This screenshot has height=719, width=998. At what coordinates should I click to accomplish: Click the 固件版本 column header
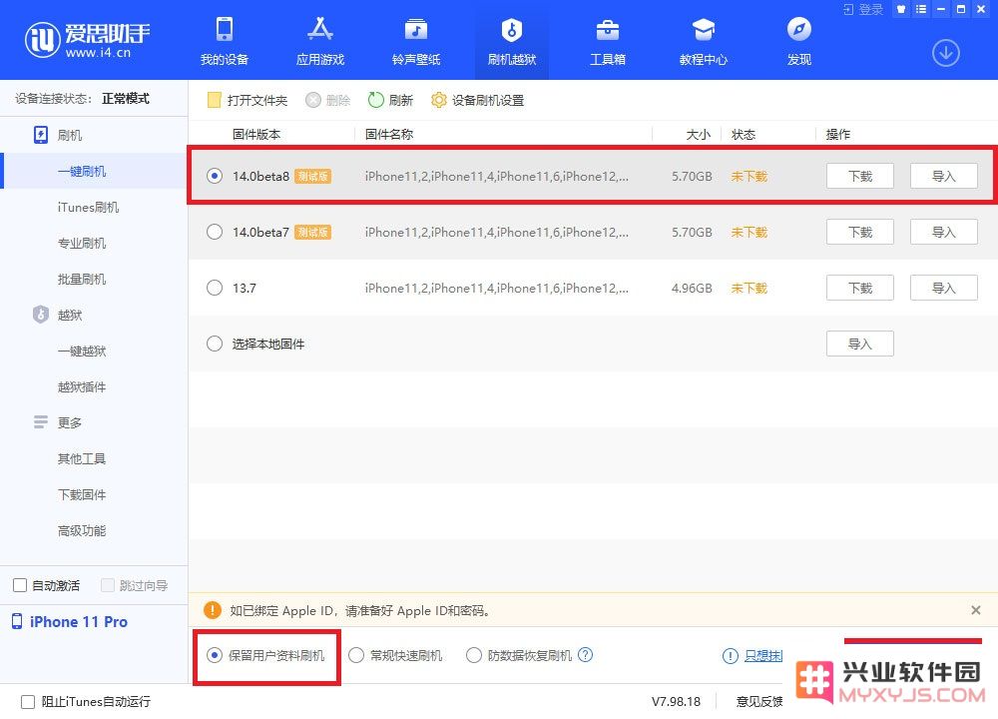[256, 135]
